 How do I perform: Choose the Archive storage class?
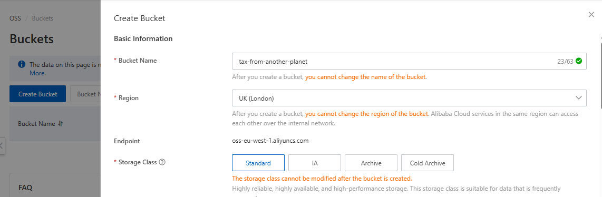coord(371,163)
